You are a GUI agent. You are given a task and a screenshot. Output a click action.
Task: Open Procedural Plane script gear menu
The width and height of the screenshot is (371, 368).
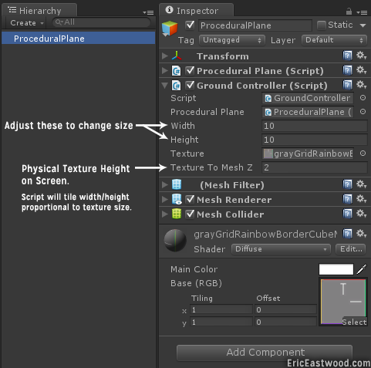coord(361,70)
